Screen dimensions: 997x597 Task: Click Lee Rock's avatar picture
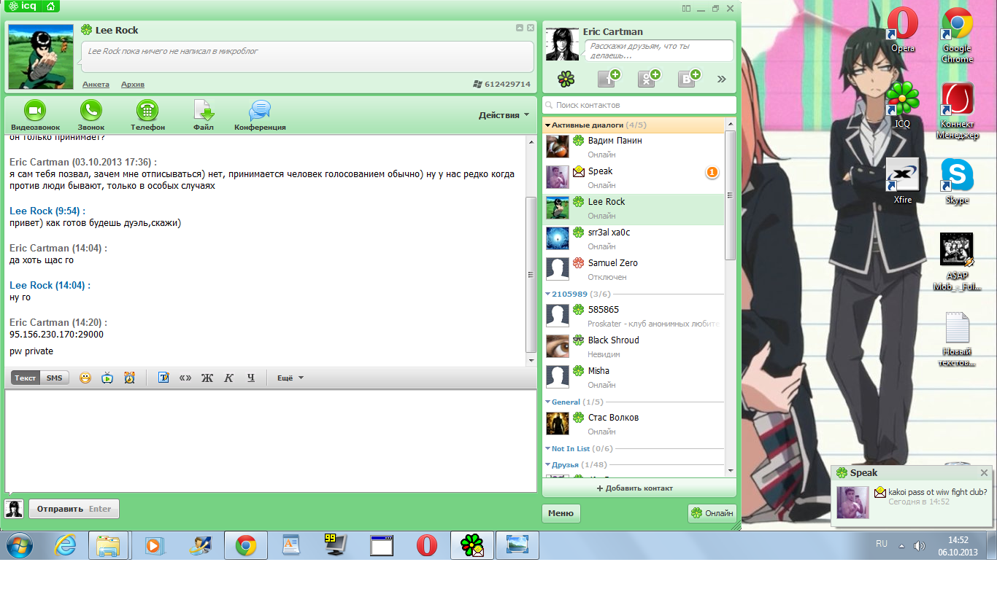point(41,57)
